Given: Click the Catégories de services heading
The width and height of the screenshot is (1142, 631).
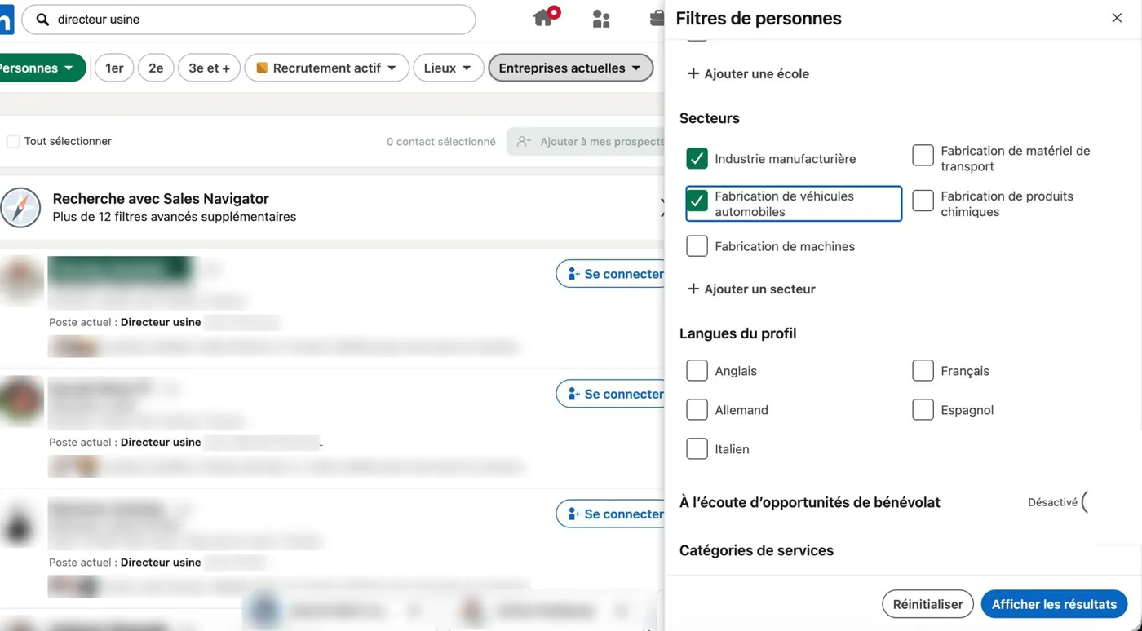Looking at the screenshot, I should click(x=756, y=550).
